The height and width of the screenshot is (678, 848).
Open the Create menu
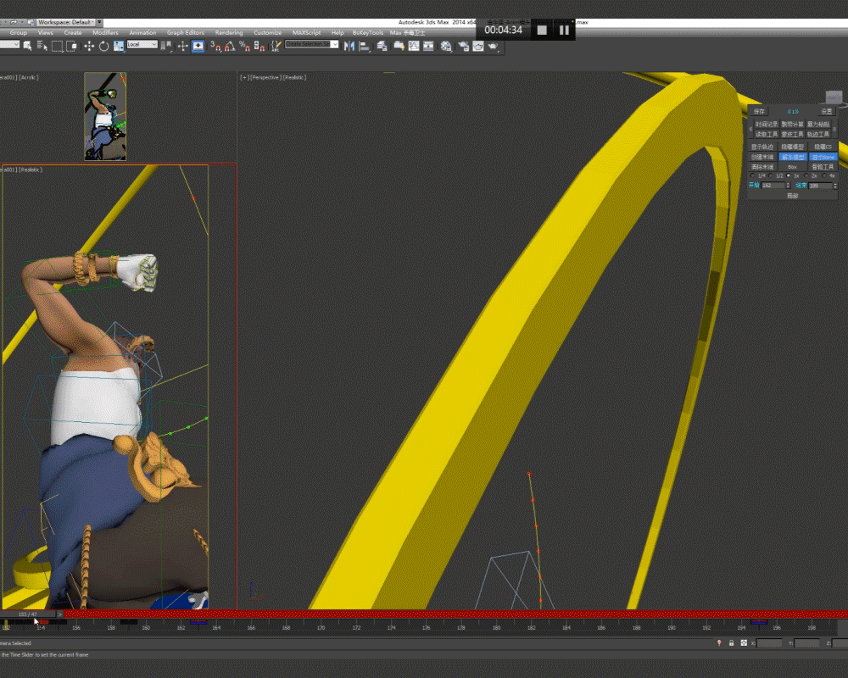click(72, 32)
